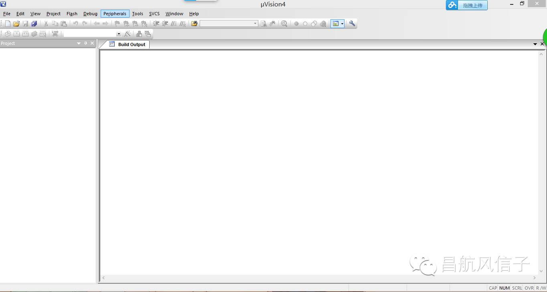
Task: Click the vertical scrollbar down arrow
Action: 541,271
